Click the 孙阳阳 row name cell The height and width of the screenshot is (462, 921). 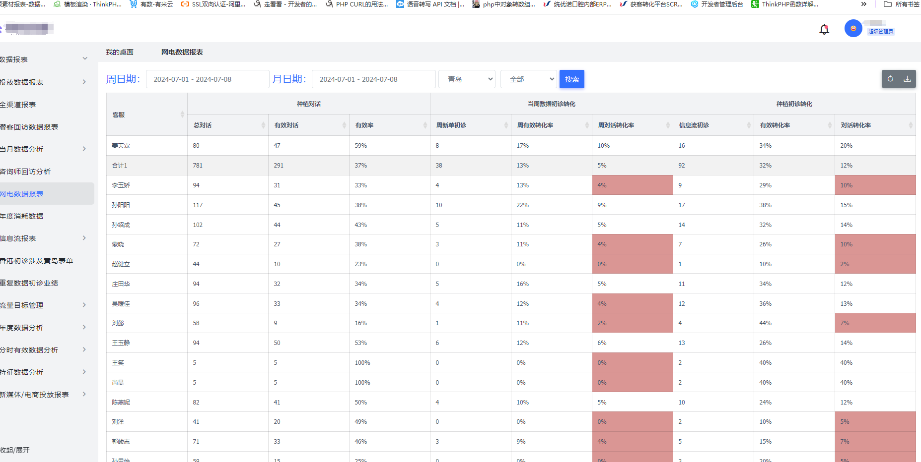tap(147, 205)
